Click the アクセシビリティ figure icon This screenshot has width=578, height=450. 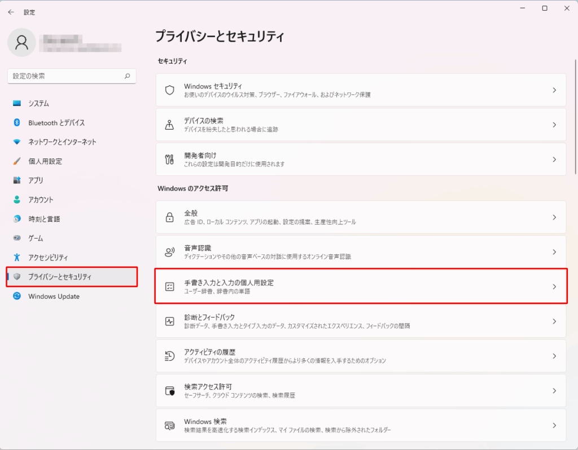(x=17, y=257)
